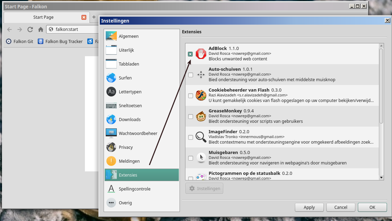
Task: Click the Cancel button
Action: [341, 207]
